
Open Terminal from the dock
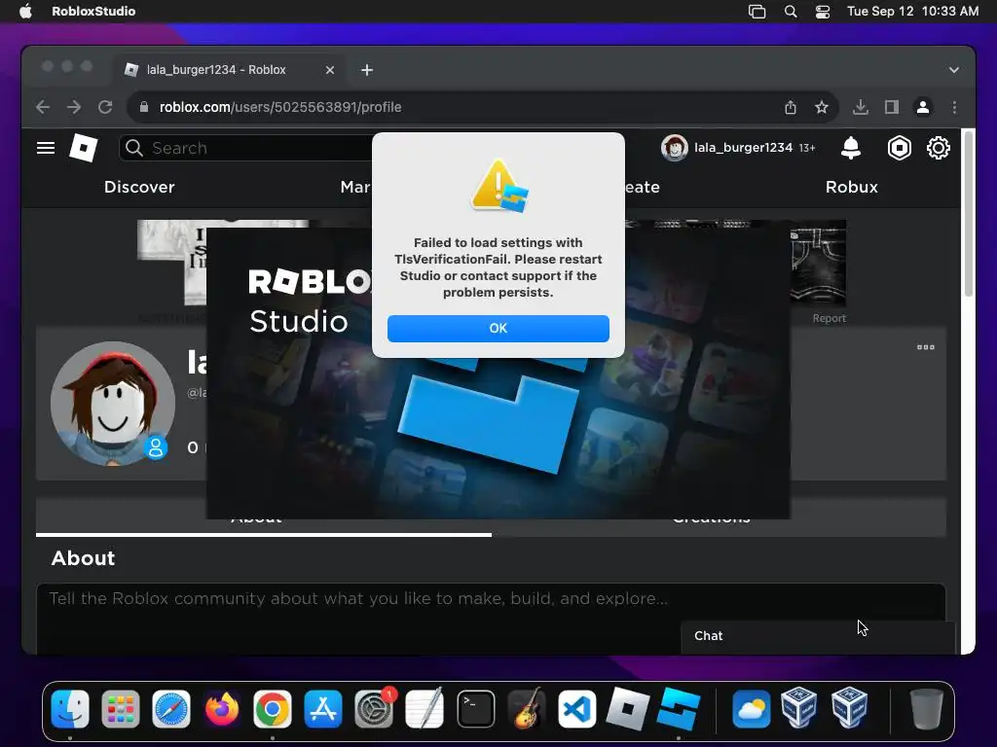point(475,709)
